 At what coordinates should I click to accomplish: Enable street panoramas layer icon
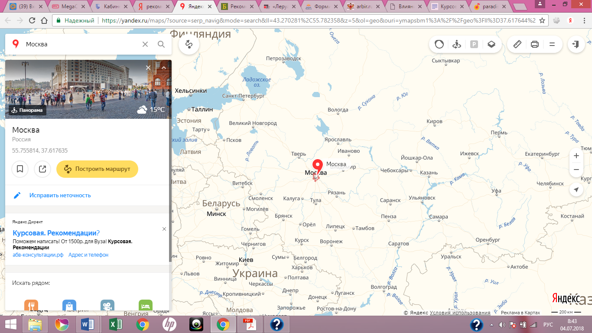tap(456, 44)
